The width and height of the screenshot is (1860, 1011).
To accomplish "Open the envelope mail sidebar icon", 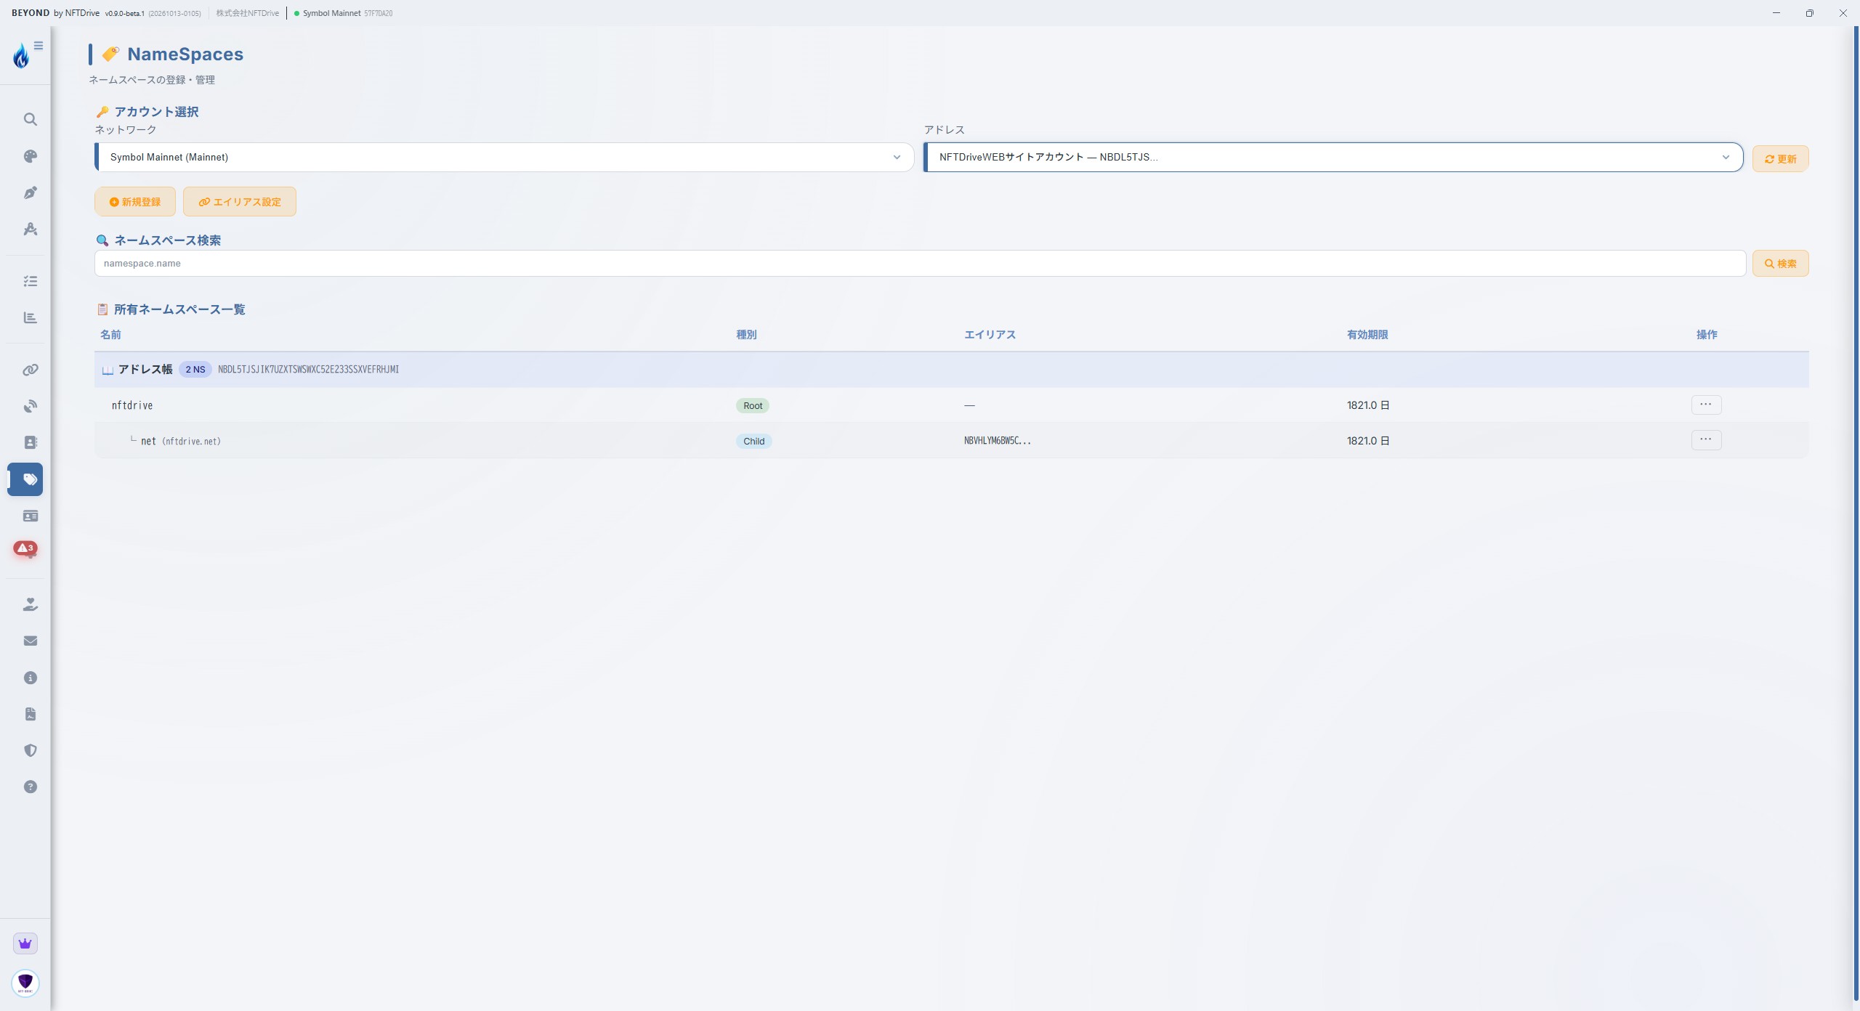I will (x=30, y=641).
